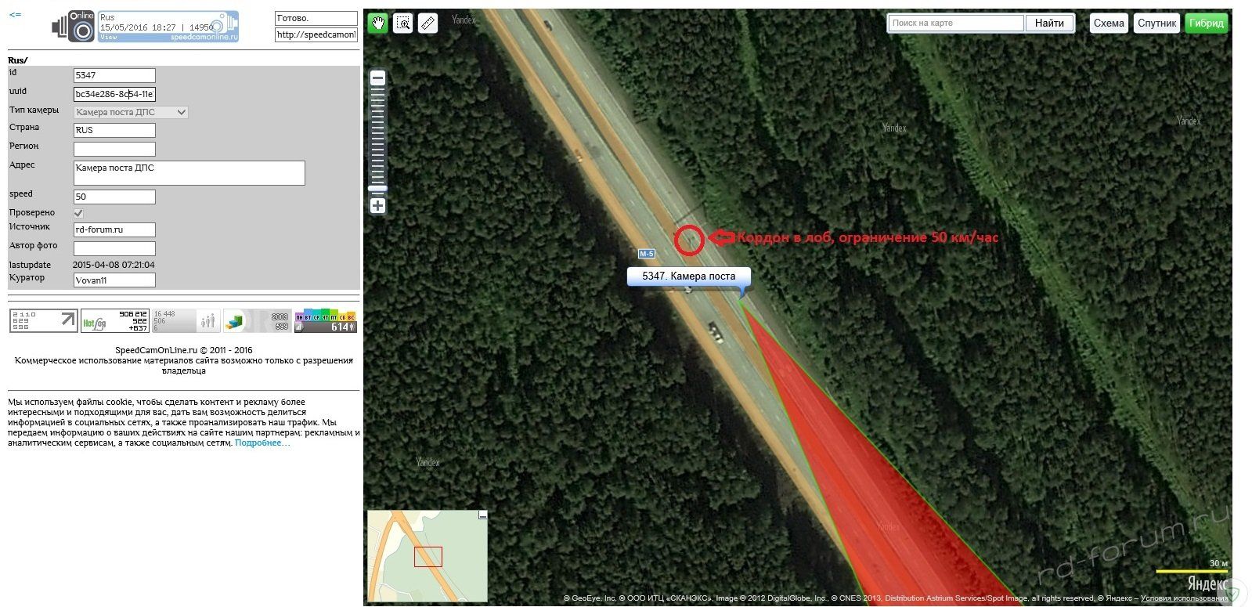
Task: Click the Найти search button
Action: [1049, 23]
